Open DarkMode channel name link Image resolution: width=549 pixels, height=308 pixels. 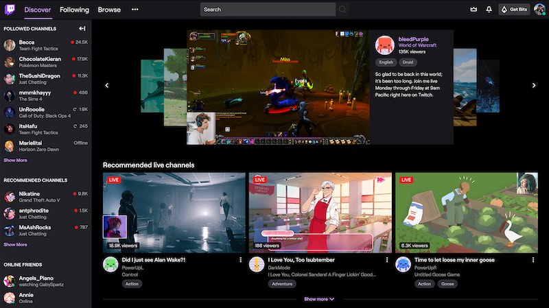(279, 268)
